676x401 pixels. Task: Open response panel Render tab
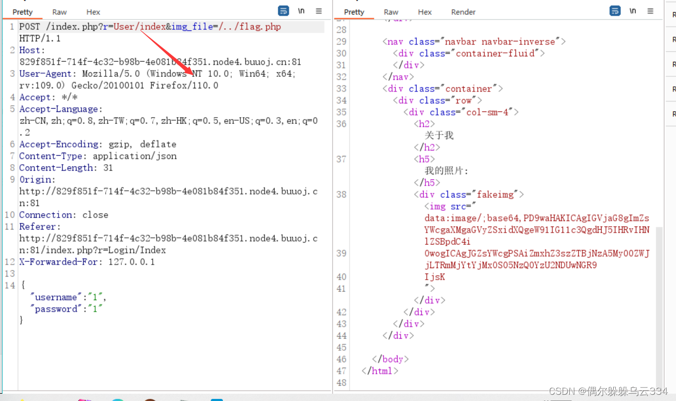click(464, 12)
